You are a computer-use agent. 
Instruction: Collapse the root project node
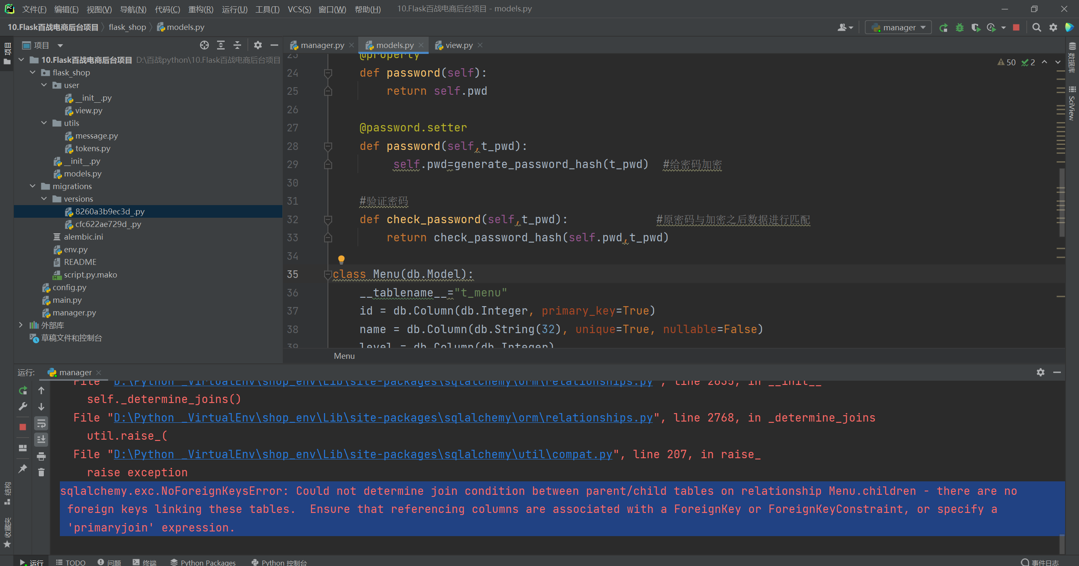click(x=21, y=60)
